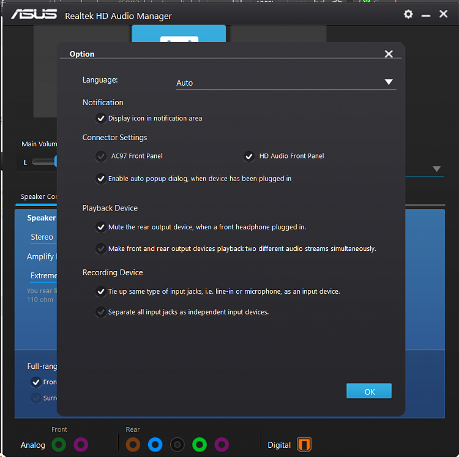The width and height of the screenshot is (459, 457).
Task: Select HD Audio Front Panel option
Action: (x=249, y=157)
